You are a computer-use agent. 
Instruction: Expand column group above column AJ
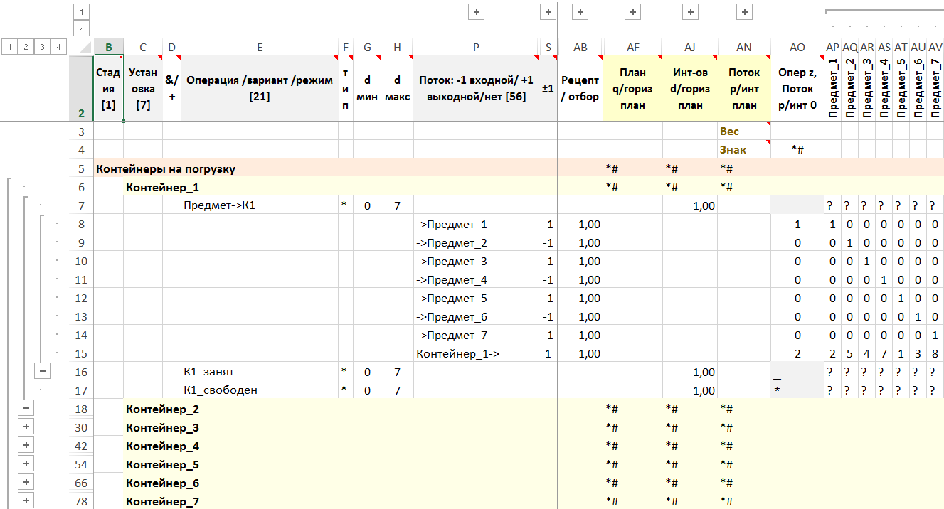[689, 12]
